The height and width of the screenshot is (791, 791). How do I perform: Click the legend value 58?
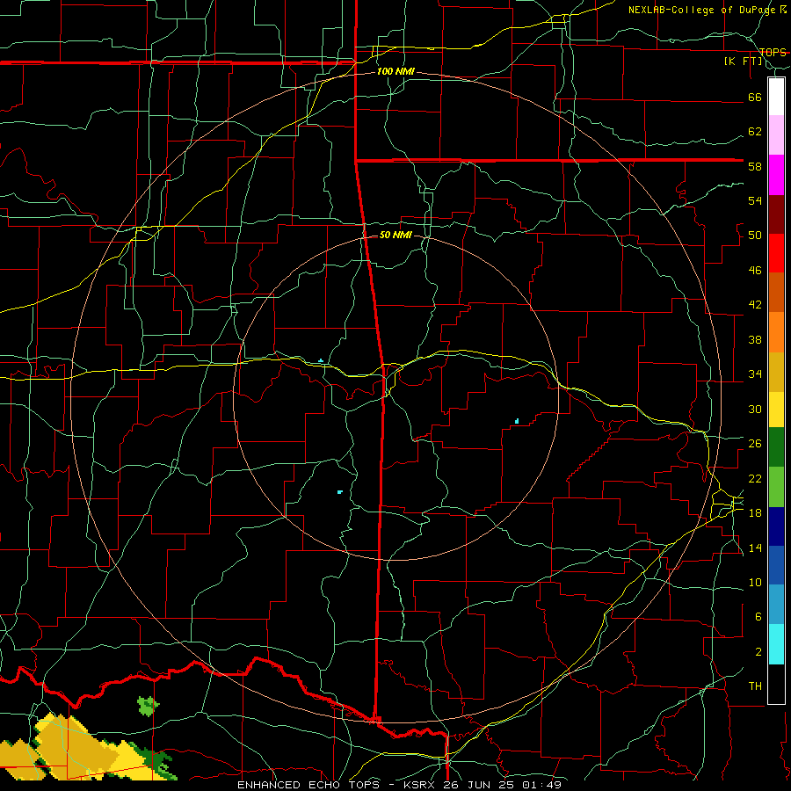pyautogui.click(x=755, y=166)
